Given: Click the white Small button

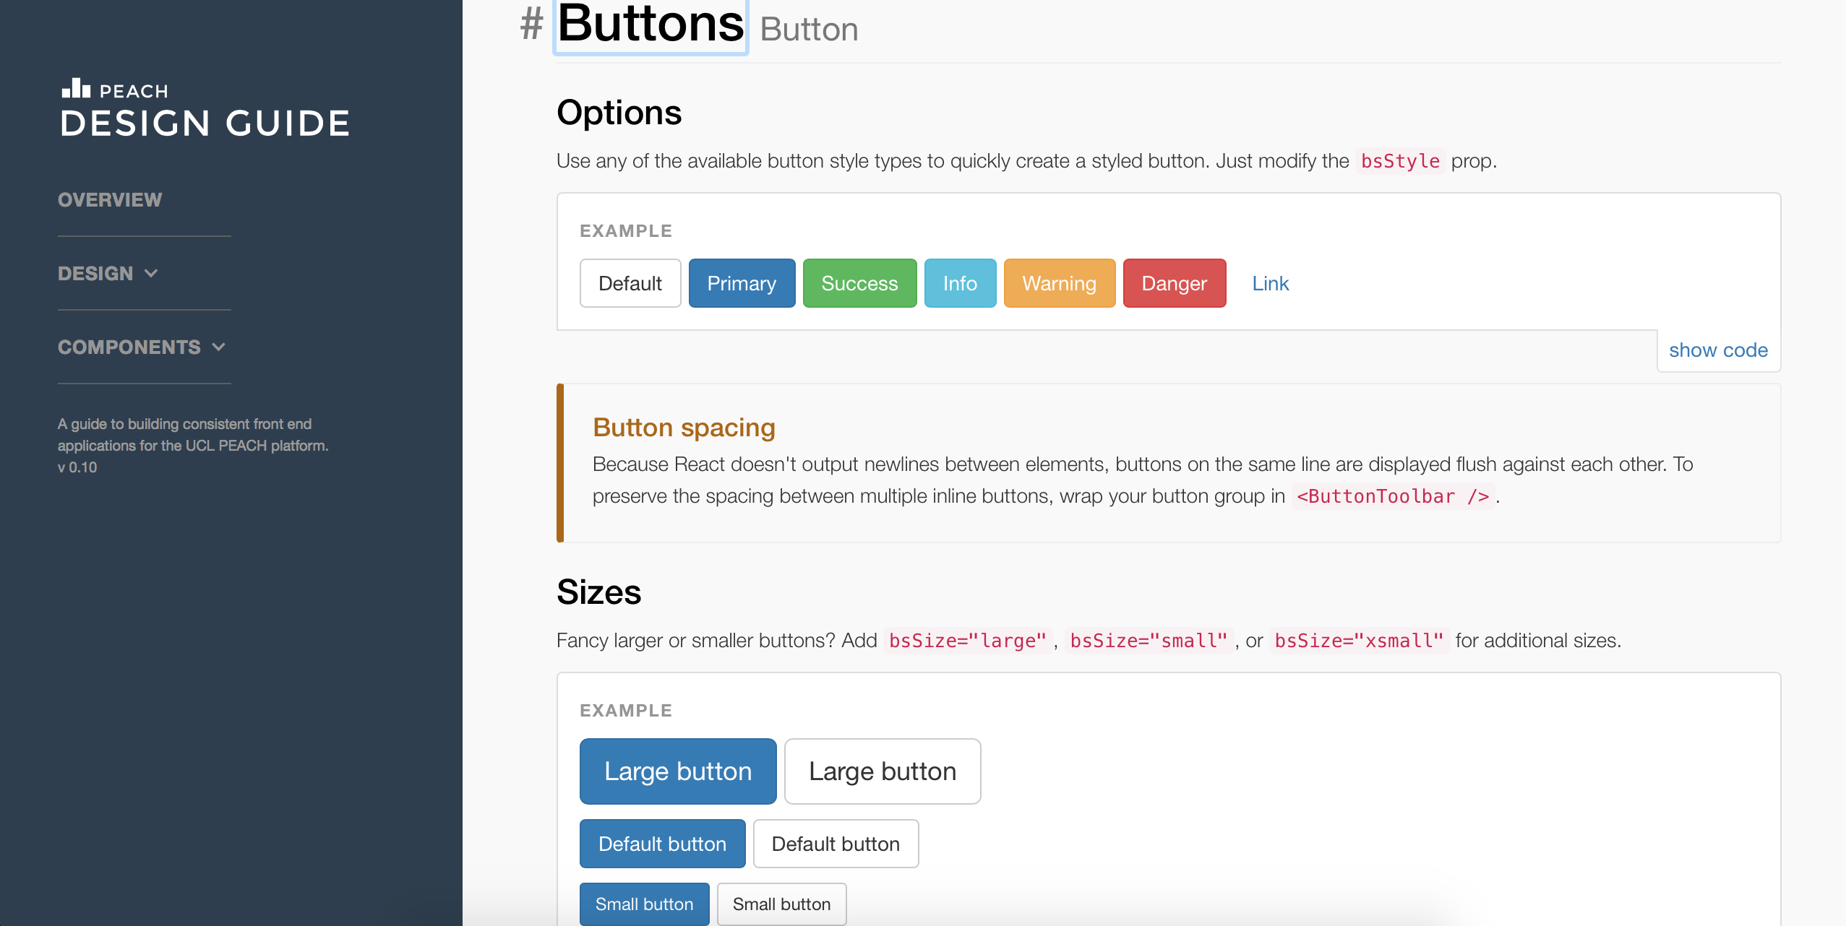Looking at the screenshot, I should tap(781, 904).
